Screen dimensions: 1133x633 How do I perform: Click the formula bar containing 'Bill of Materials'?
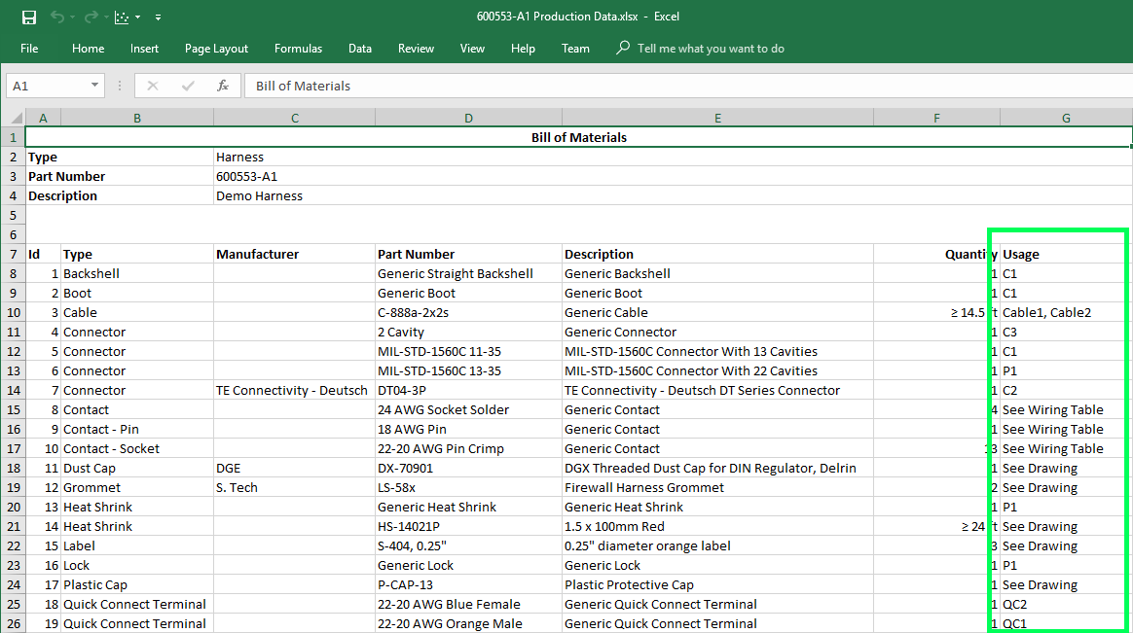[x=688, y=86]
